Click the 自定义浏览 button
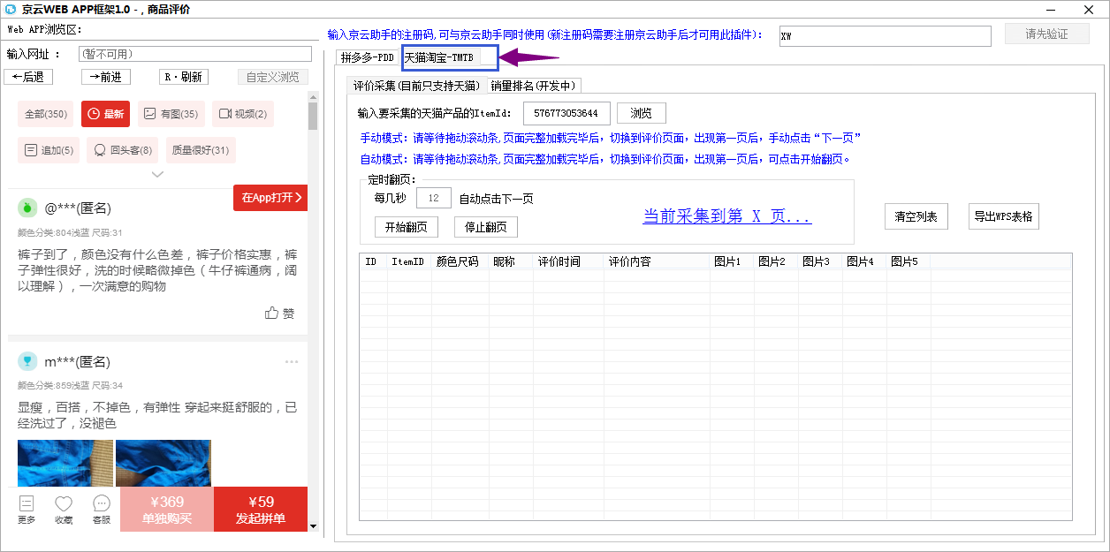 [273, 77]
